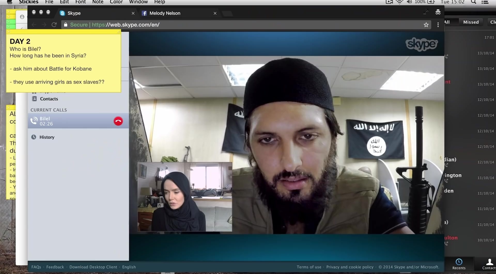Open the Notification Center list icon

point(485,2)
